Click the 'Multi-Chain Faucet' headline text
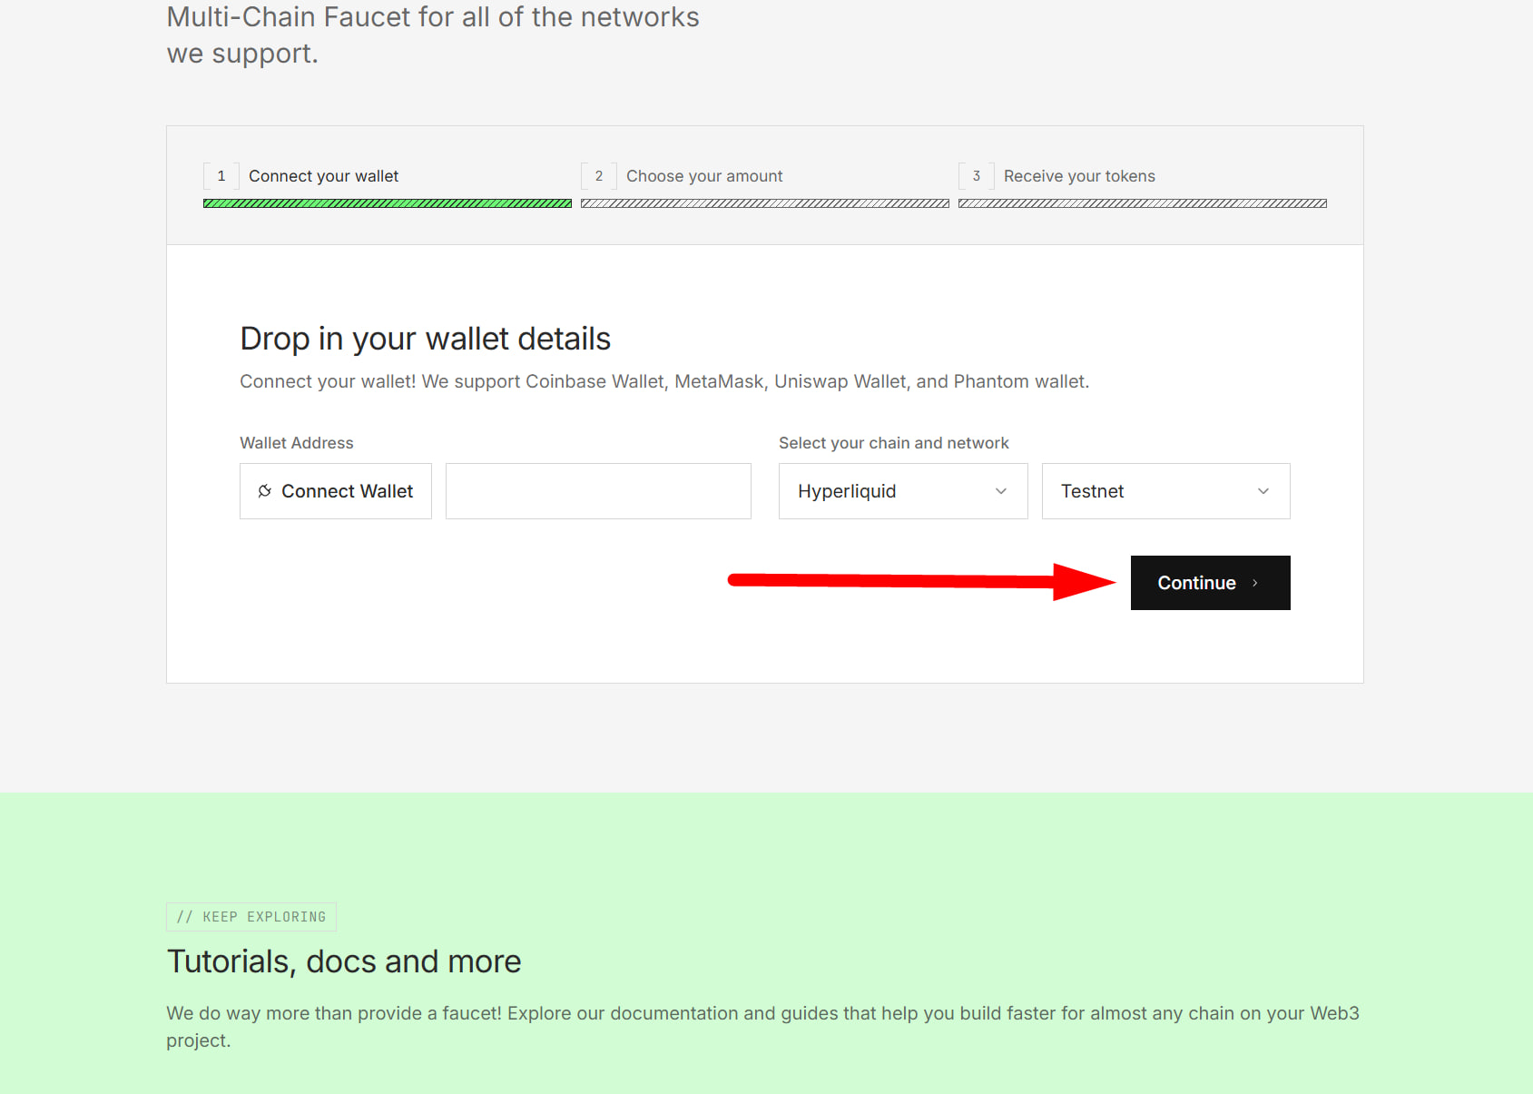This screenshot has height=1094, width=1533. 433,34
